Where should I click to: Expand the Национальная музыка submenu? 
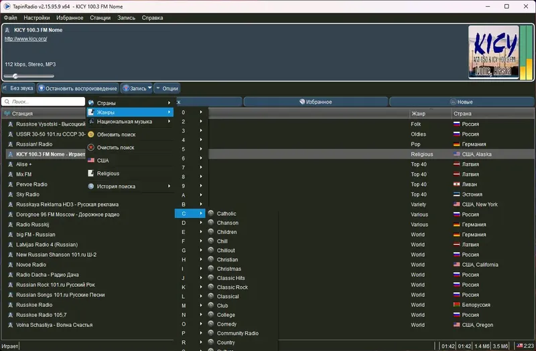130,122
